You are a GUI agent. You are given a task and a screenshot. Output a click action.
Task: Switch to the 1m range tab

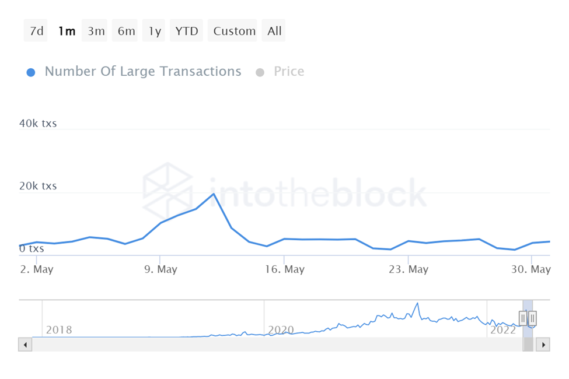coord(67,31)
